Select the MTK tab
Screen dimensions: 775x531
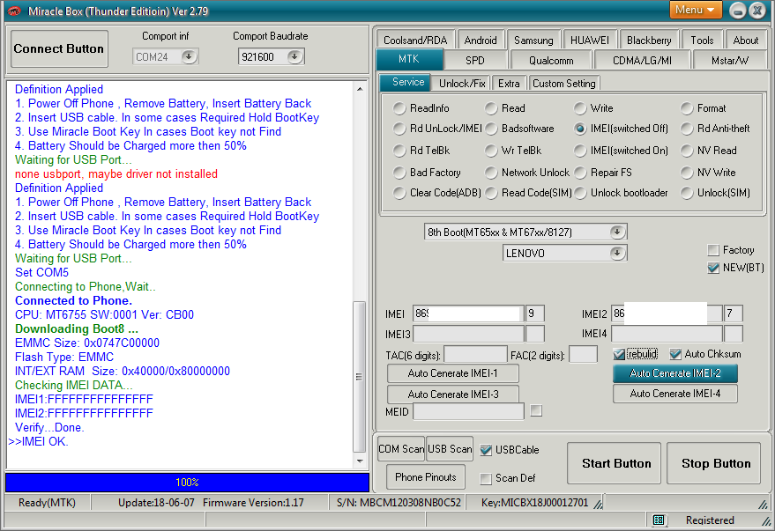pyautogui.click(x=409, y=59)
